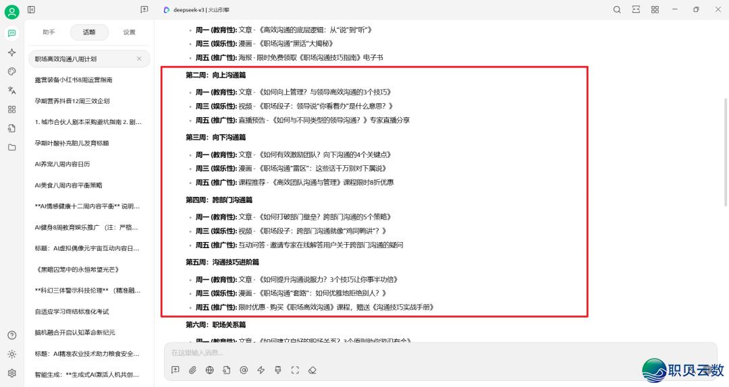Open topic 1. 城市合伙人剧本采购避坑指南

coord(89,122)
